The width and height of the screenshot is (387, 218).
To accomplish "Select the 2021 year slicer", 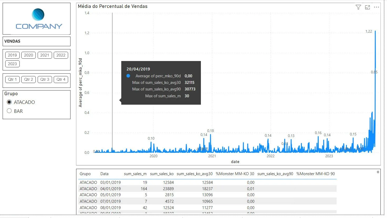I will click(45, 55).
